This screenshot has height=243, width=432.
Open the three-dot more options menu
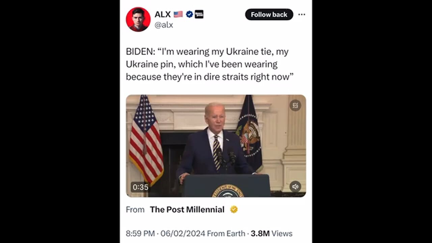pos(302,15)
